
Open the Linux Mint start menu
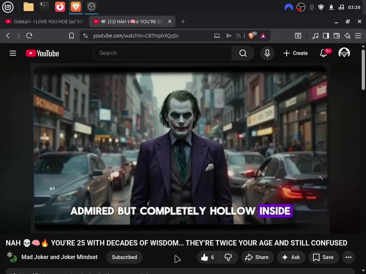pyautogui.click(x=8, y=7)
